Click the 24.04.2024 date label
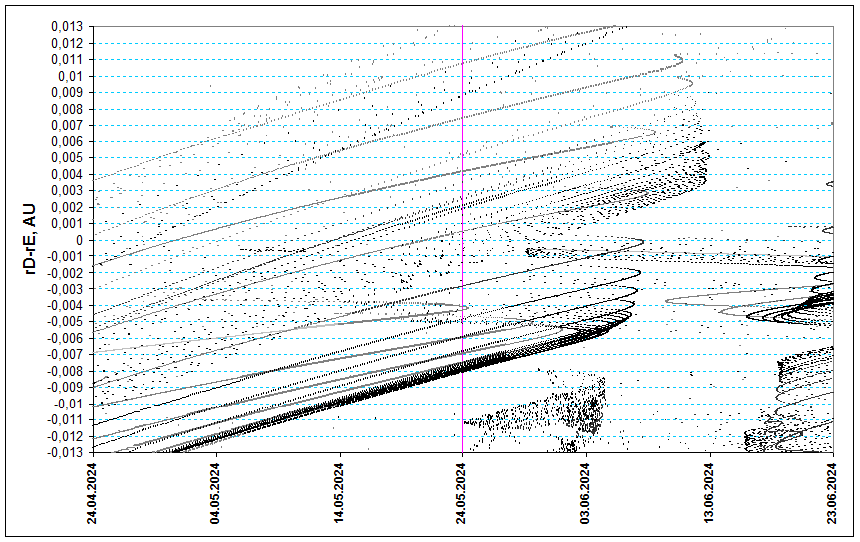This screenshot has height=542, width=860. point(92,494)
